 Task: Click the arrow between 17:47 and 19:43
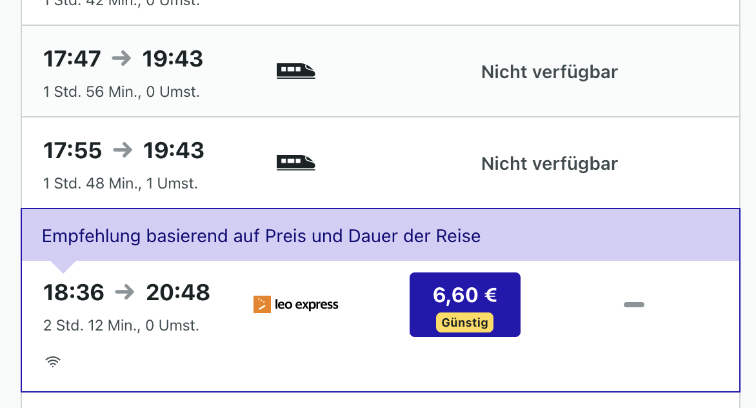point(121,59)
